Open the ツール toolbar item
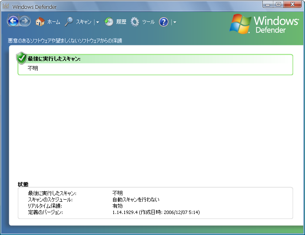Screen dimensions: 305x235 coord(148,22)
